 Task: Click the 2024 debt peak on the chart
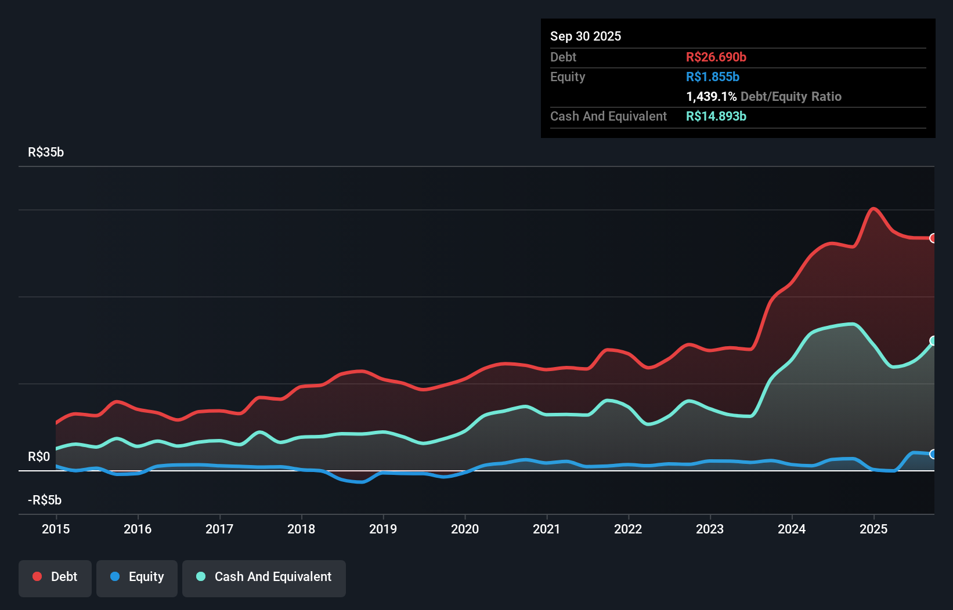coord(873,209)
